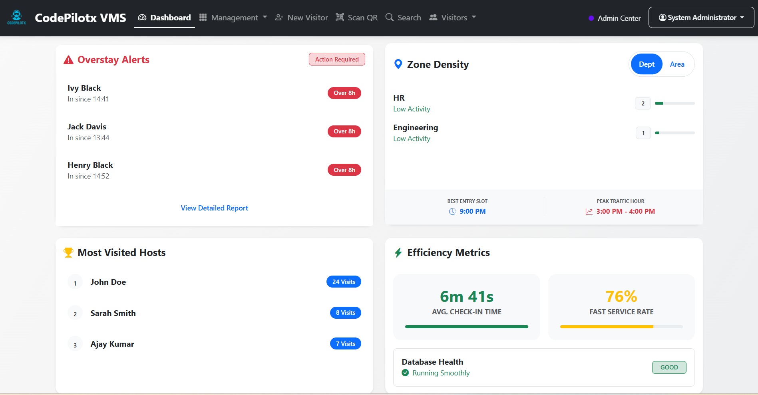This screenshot has height=395, width=758.
Task: Expand the Management dropdown
Action: click(x=233, y=17)
